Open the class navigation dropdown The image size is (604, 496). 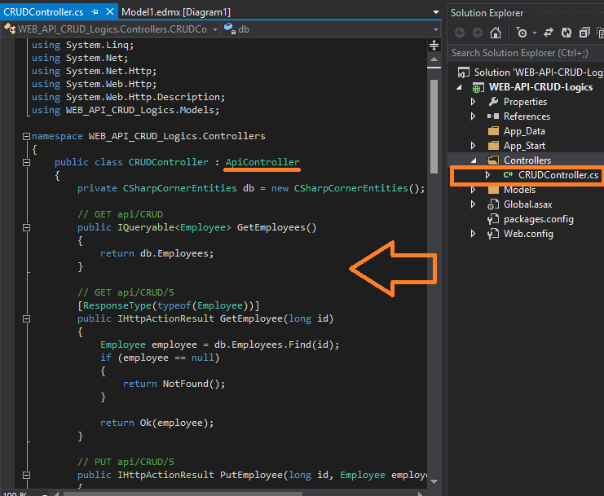(x=214, y=29)
